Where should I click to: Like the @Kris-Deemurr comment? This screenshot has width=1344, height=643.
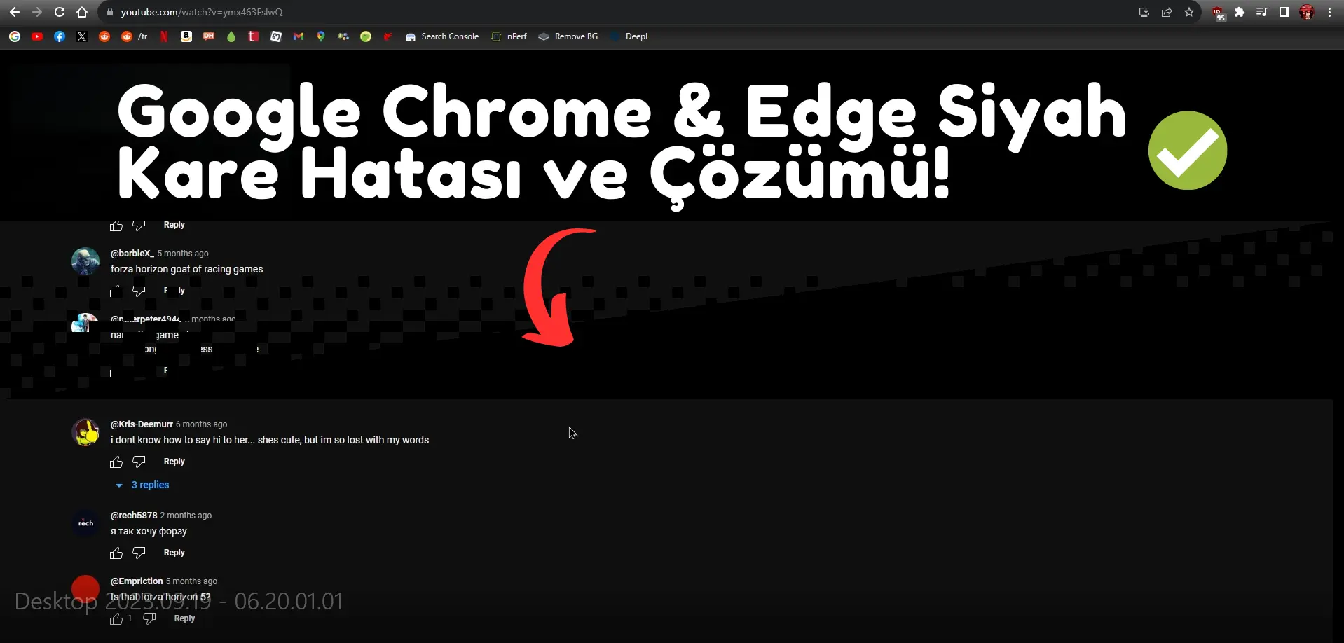click(116, 462)
